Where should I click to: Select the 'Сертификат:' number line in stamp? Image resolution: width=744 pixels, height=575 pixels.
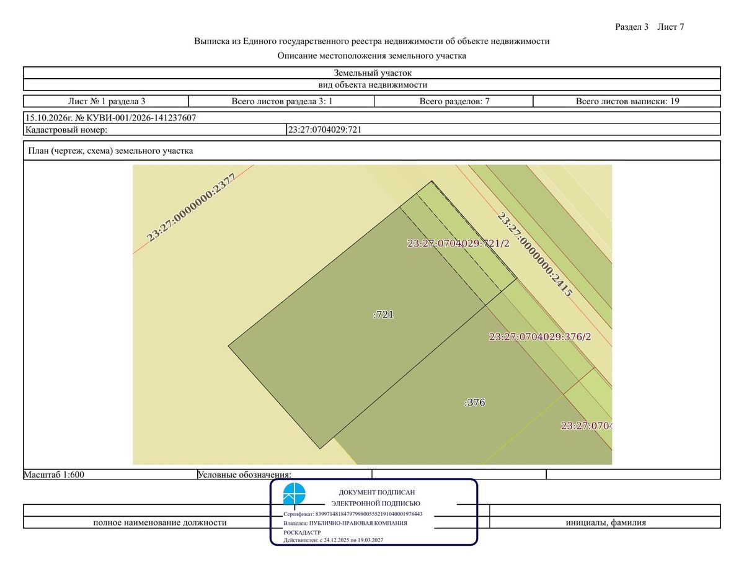(353, 514)
